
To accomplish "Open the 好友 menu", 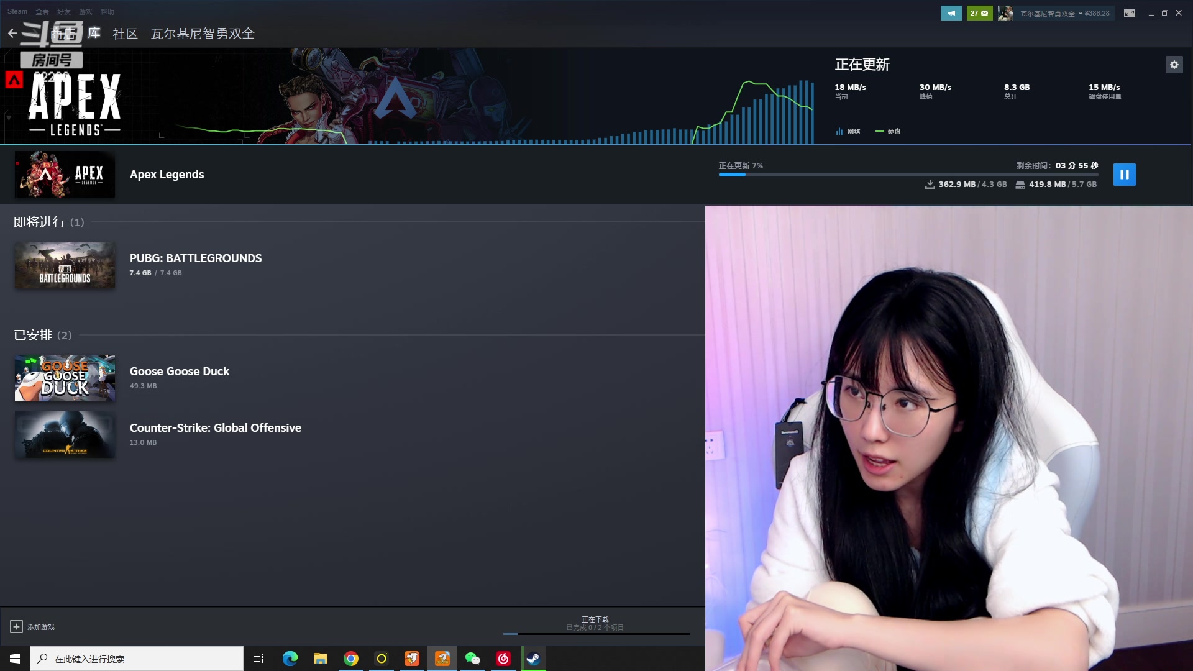I will (x=64, y=12).
